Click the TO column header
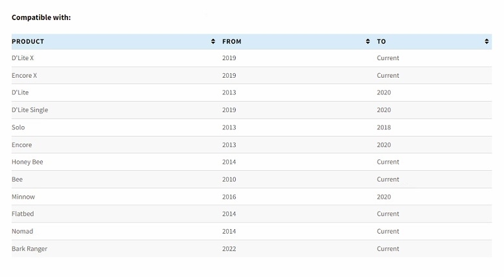The height and width of the screenshot is (277, 504). [381, 41]
